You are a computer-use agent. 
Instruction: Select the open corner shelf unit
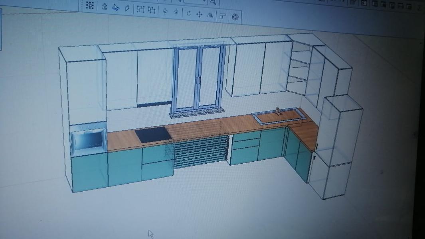coord(298,68)
